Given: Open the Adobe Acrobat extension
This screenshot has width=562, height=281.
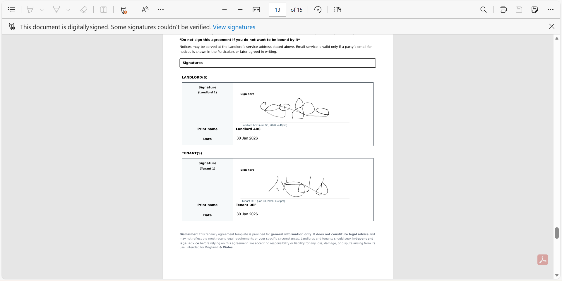Looking at the screenshot, I should pyautogui.click(x=542, y=260).
